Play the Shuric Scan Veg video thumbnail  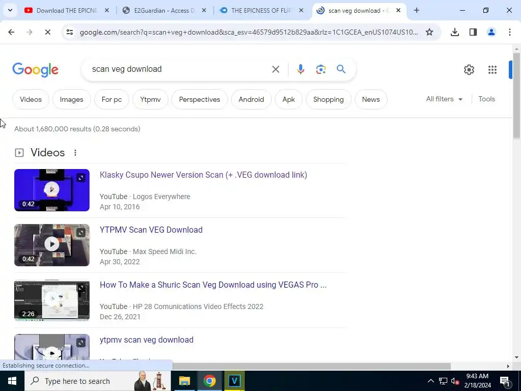[x=52, y=300]
